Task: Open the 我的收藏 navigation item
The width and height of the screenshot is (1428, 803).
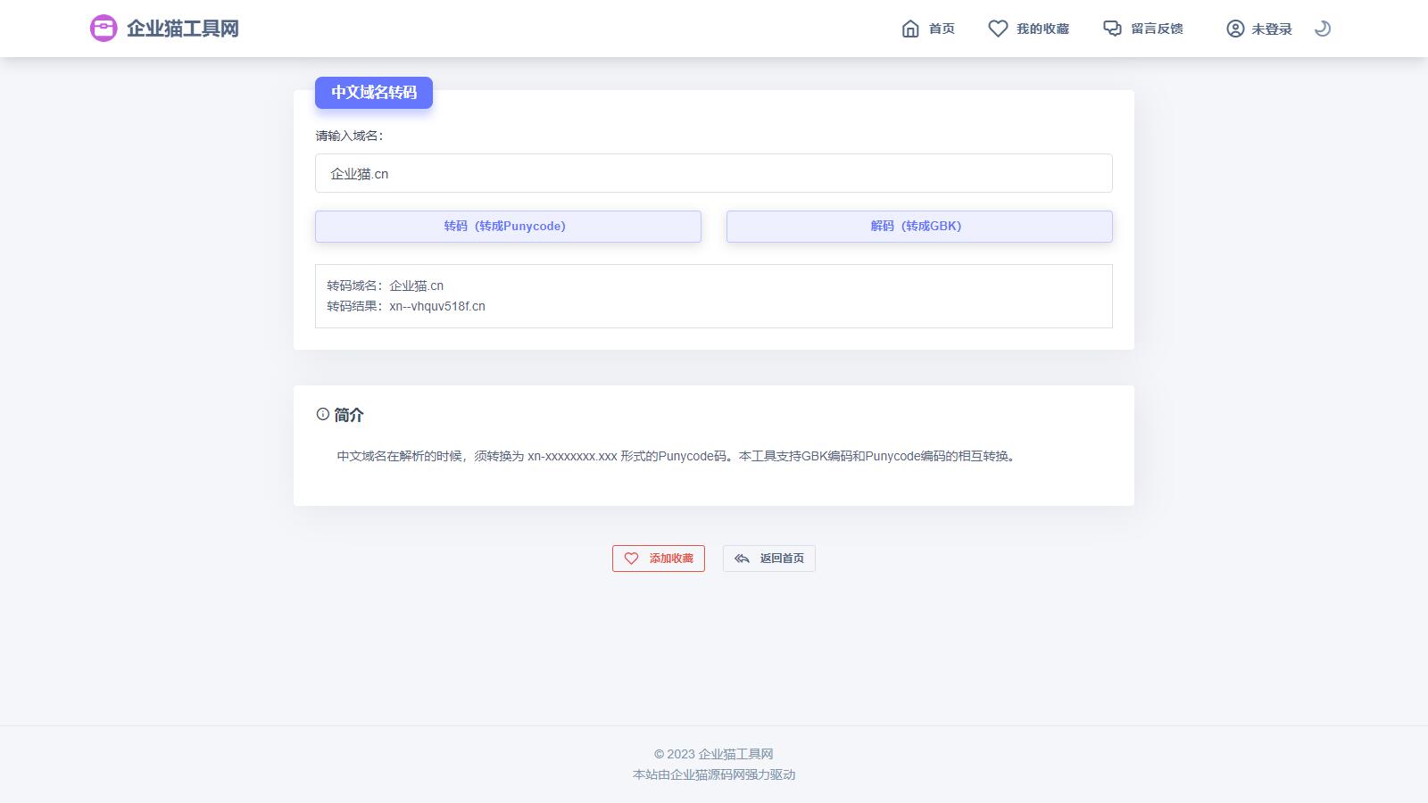Action: 1042,29
